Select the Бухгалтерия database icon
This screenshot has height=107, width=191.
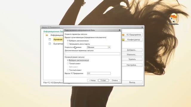(x=50, y=44)
